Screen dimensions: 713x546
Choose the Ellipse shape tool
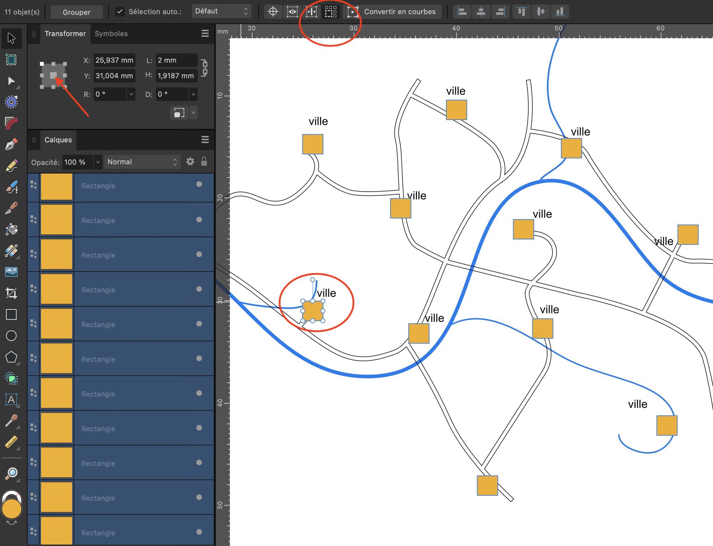tap(11, 336)
